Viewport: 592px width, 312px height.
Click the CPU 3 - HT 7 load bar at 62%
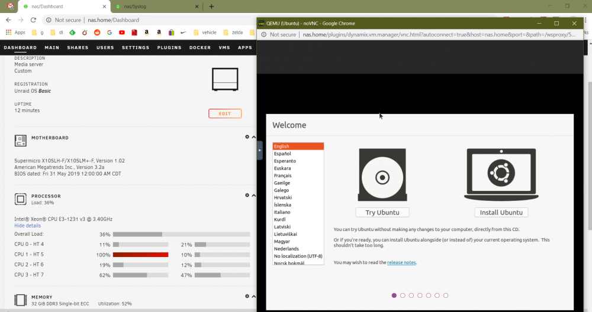click(140, 275)
